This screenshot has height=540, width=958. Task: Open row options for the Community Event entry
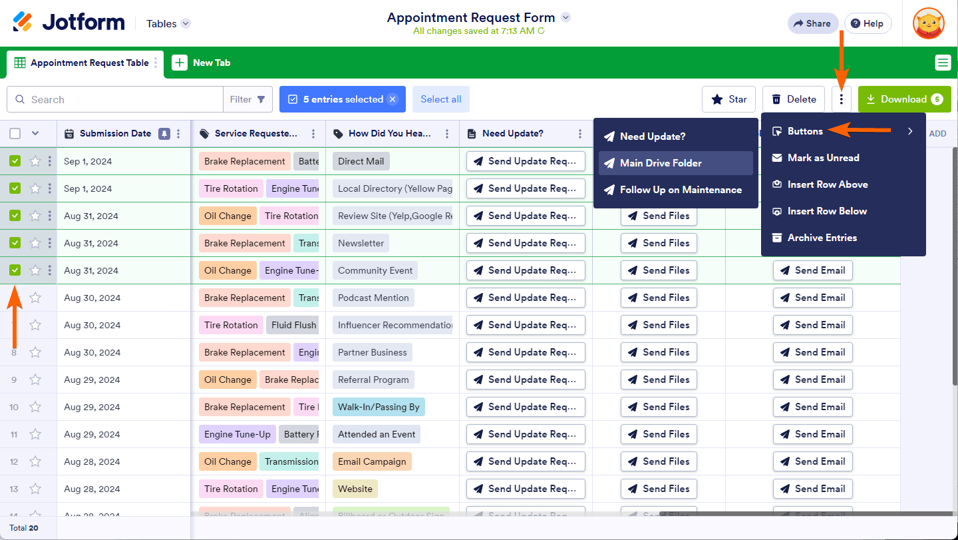click(x=50, y=270)
